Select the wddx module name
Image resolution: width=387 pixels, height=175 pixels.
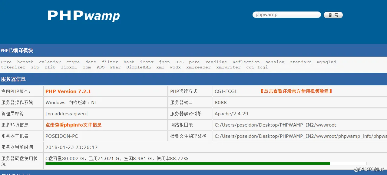click(175, 67)
